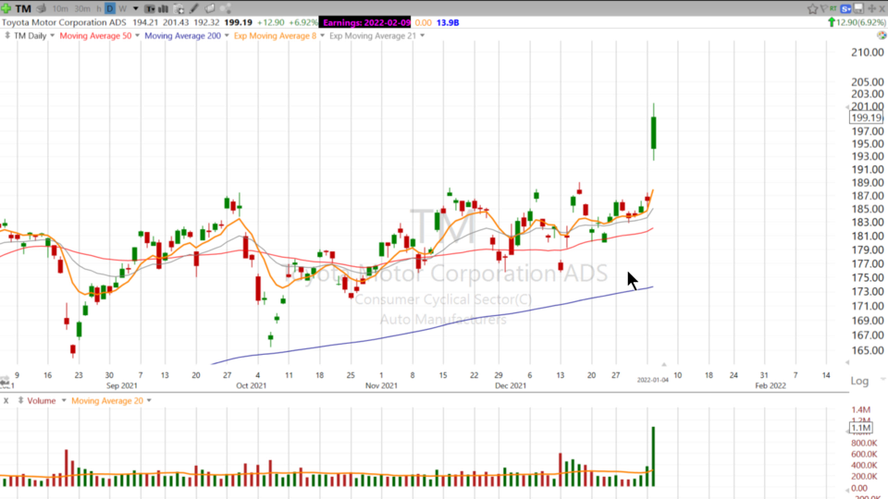Image resolution: width=888 pixels, height=499 pixels.
Task: Toggle the RT real-time data indicator
Action: click(x=835, y=8)
